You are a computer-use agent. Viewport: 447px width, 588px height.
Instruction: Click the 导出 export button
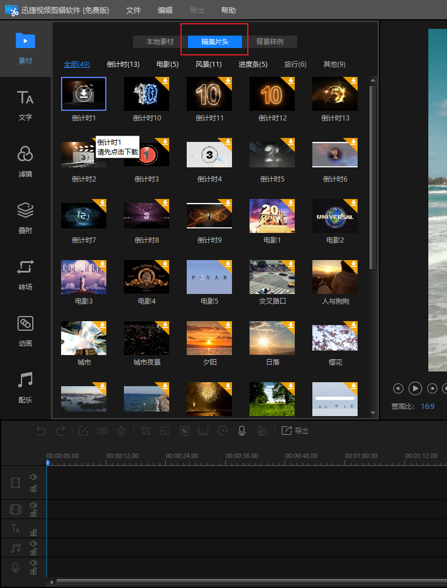(x=295, y=431)
